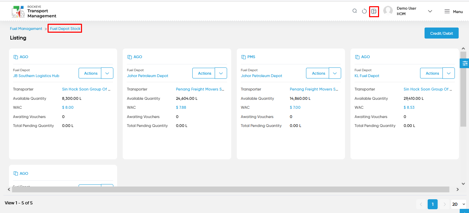
Task: Click the Demo User avatar
Action: tap(388, 11)
